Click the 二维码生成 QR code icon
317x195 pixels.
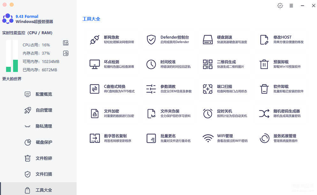click(208, 64)
